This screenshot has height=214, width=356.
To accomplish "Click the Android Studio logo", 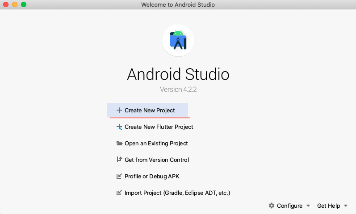I will click(178, 41).
